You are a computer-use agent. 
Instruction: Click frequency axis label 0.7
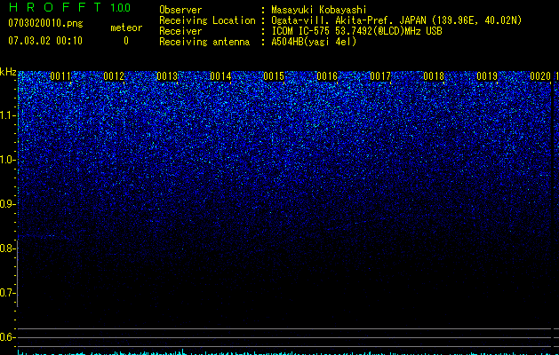[6, 293]
